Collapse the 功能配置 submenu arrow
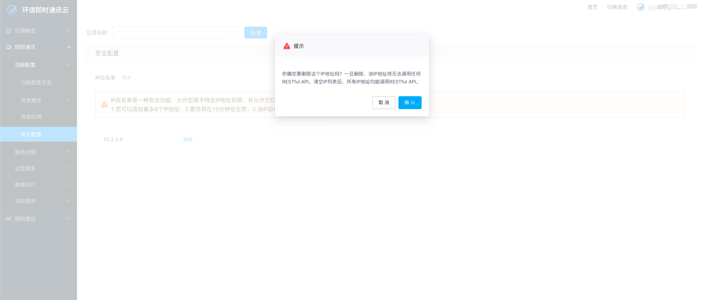The image size is (703, 300). [69, 65]
